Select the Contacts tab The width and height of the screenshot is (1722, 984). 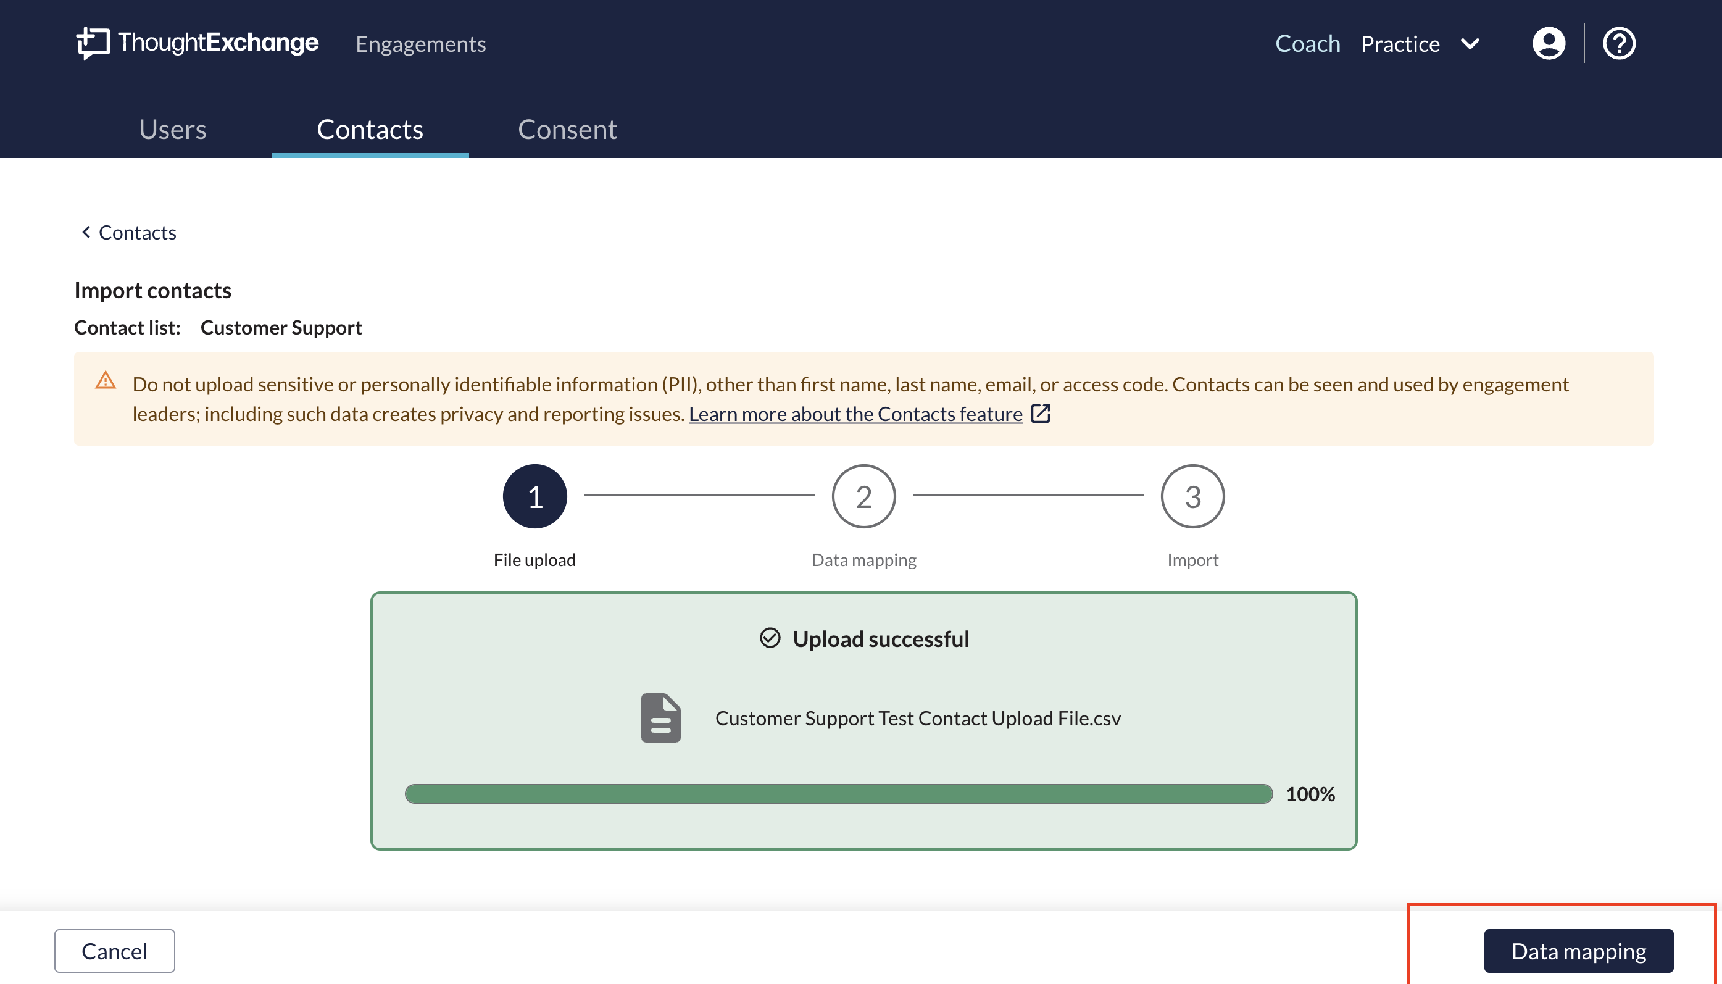point(370,129)
